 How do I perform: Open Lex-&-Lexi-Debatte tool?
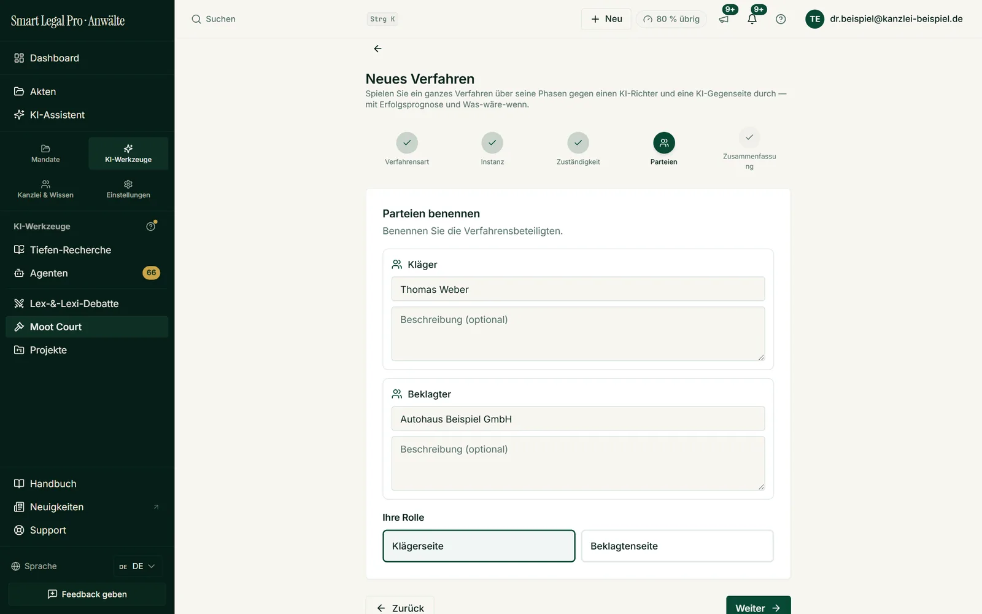coord(87,303)
